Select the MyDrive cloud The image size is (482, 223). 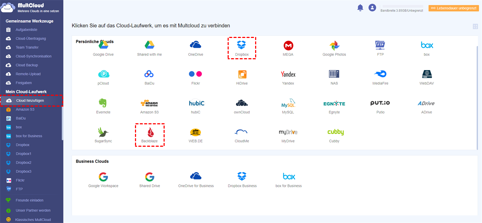tap(288, 135)
